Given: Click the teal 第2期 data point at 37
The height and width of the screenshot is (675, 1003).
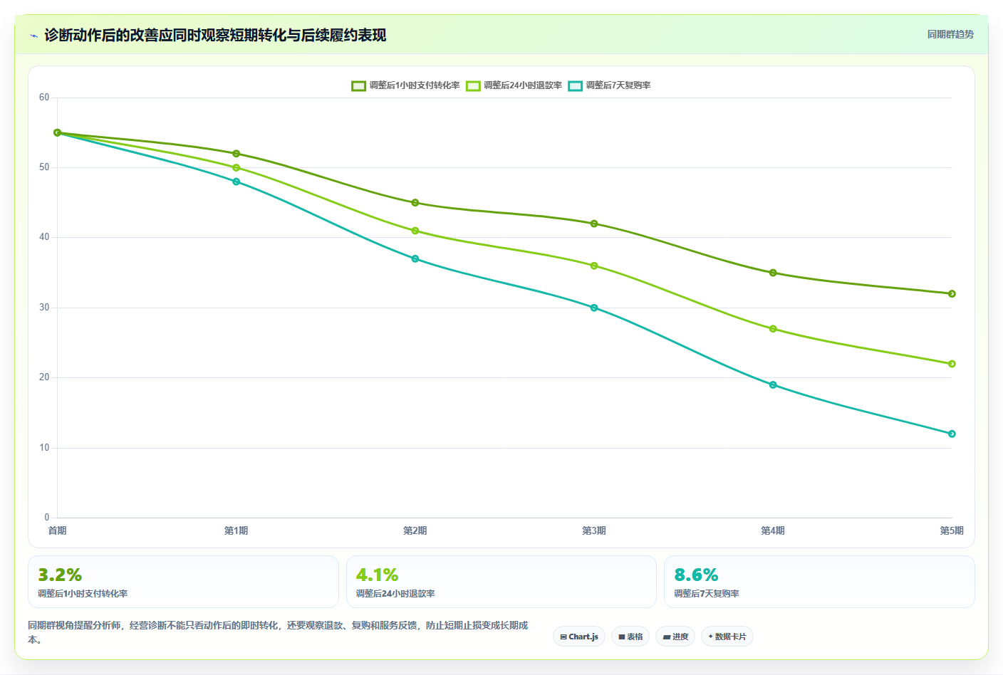Looking at the screenshot, I should [415, 259].
